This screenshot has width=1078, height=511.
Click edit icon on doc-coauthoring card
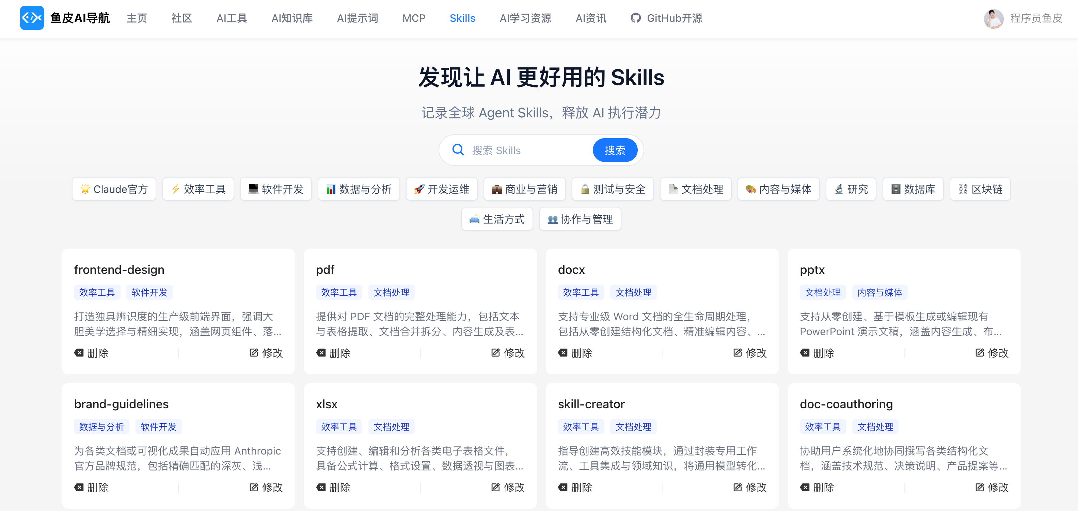[980, 487]
